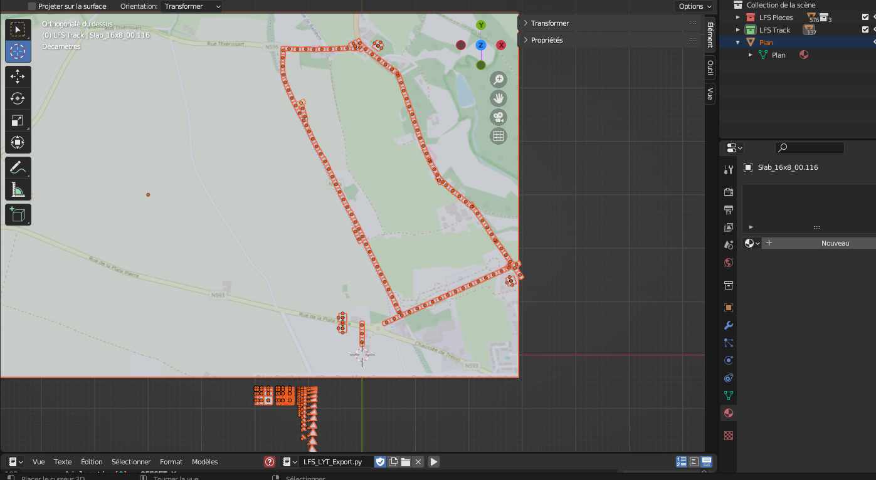Open the Orientation 'Transformer' dropdown

pyautogui.click(x=192, y=6)
